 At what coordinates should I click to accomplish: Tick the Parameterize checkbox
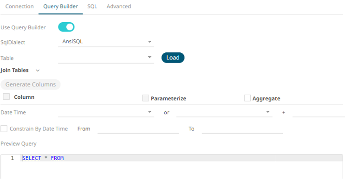[145, 98]
